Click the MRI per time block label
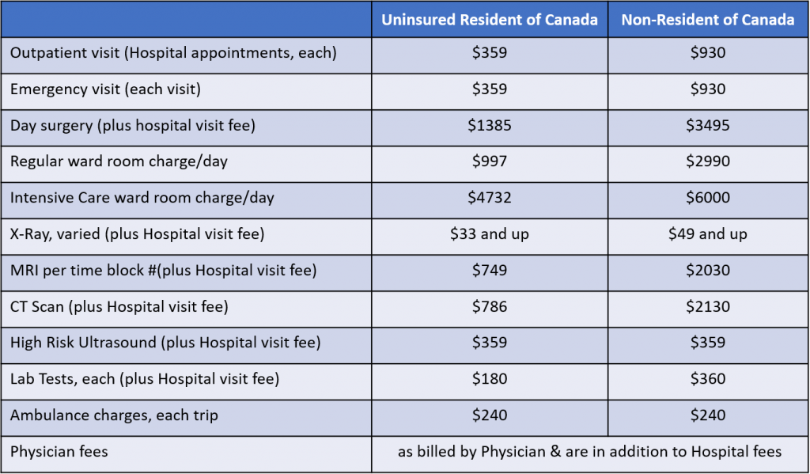This screenshot has height=474, width=810. click(163, 271)
